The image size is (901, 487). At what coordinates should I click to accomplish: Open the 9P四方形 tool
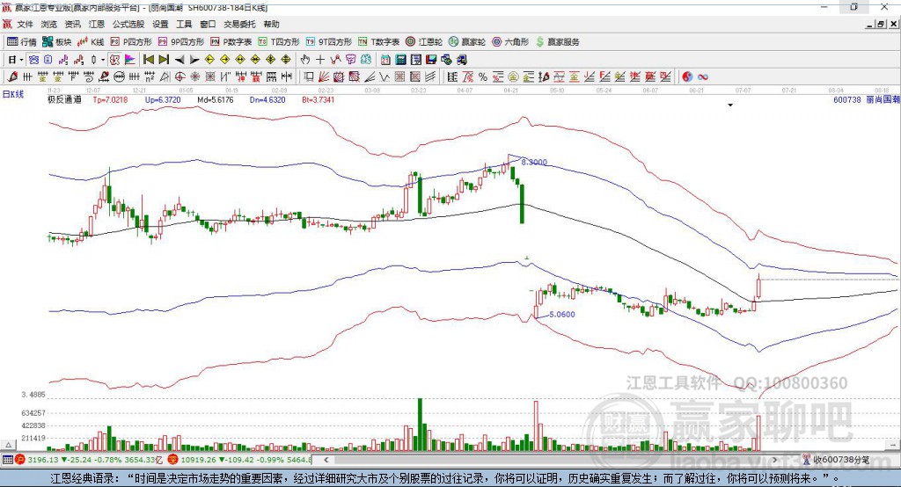tap(181, 42)
